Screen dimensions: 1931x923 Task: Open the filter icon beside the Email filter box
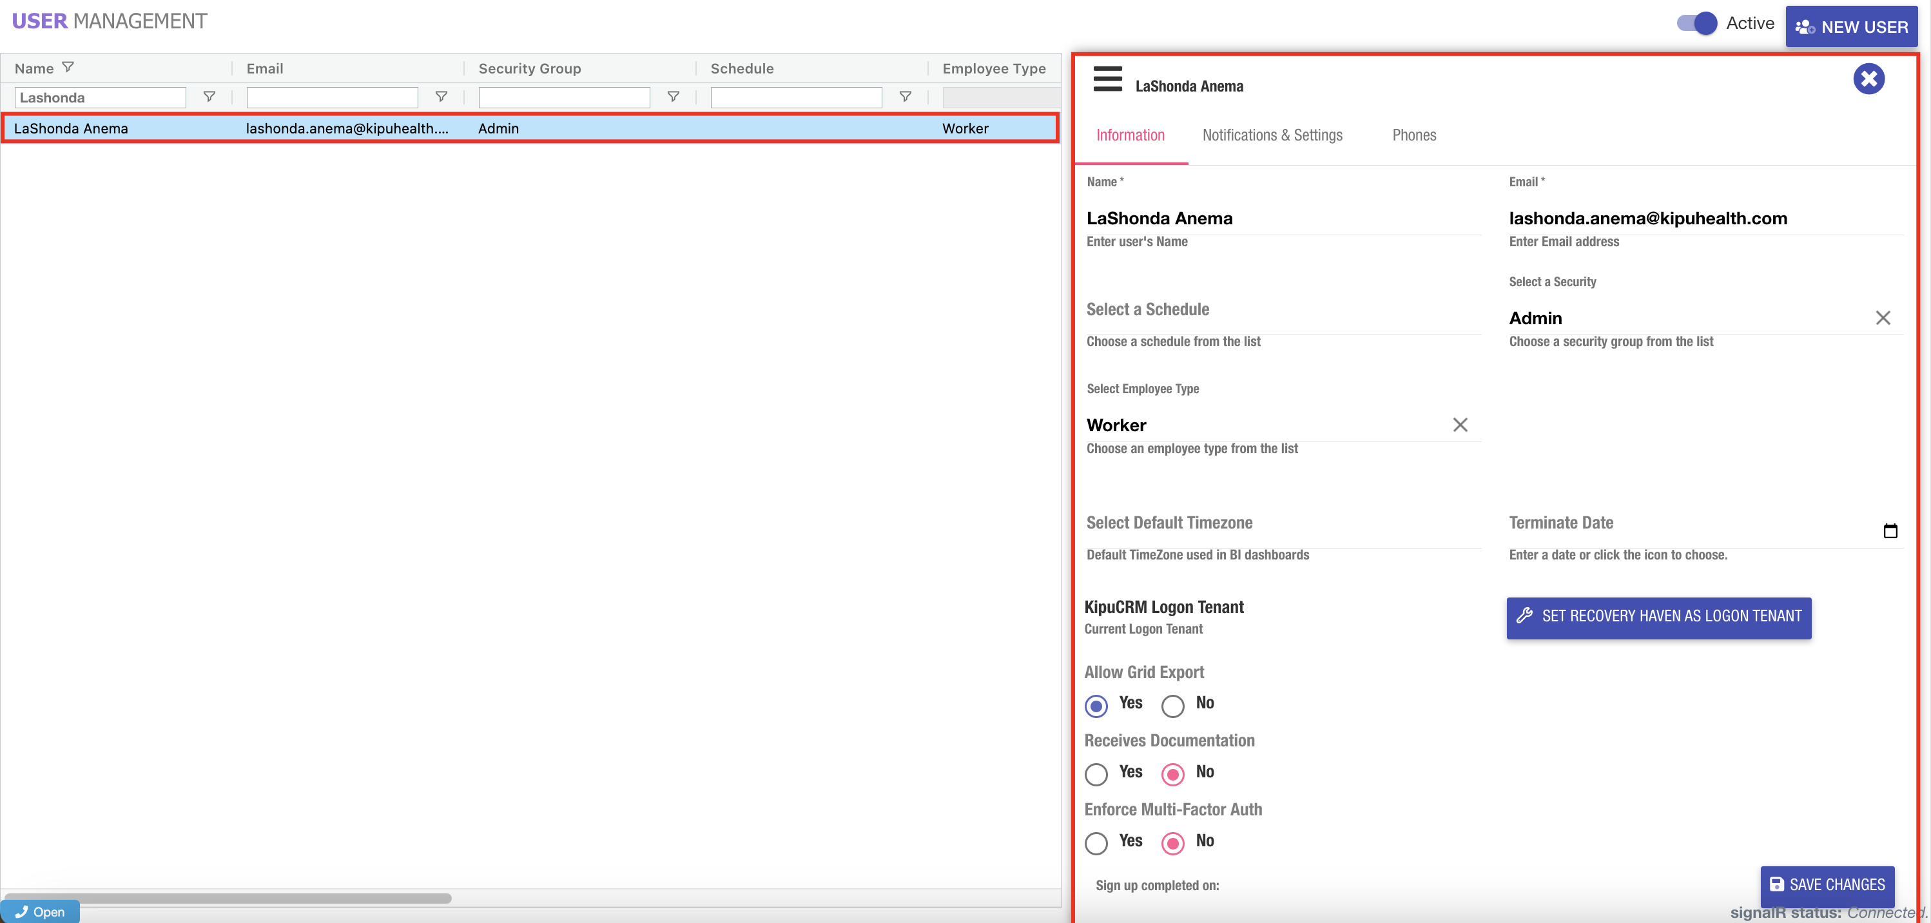[441, 97]
